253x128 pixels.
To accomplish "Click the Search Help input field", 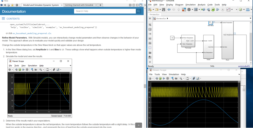I will (x=105, y=11).
